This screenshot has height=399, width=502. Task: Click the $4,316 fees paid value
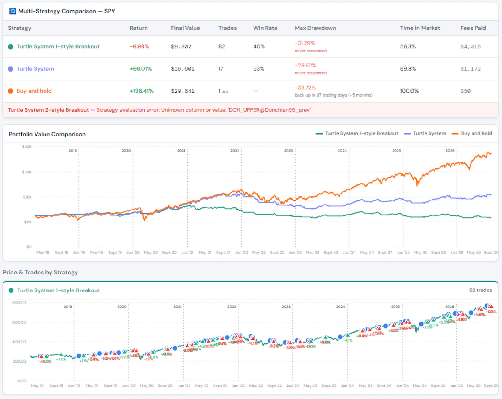click(470, 47)
